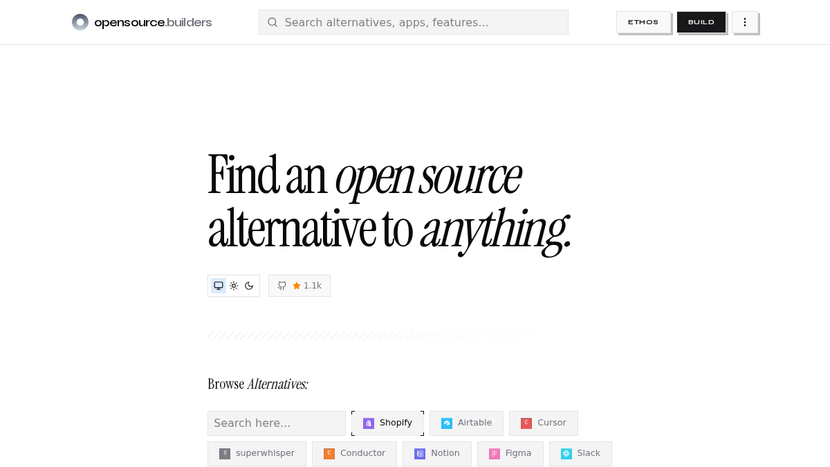
Task: Select the Cursor alternatives chip
Action: coord(544,423)
